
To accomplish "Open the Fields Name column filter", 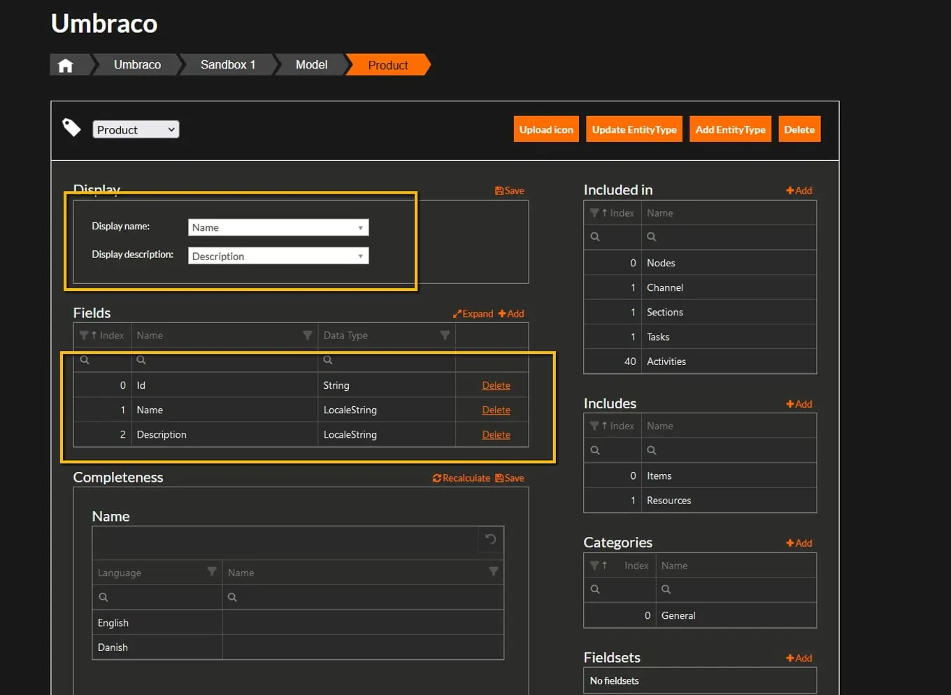I will tap(307, 336).
